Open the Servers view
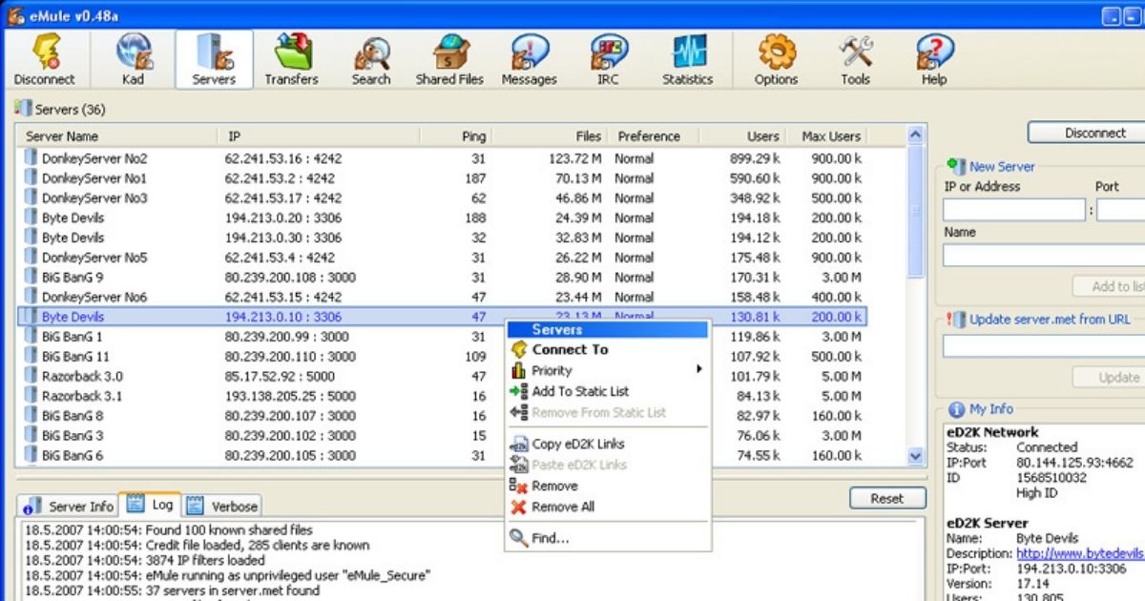1145x601 pixels. click(x=213, y=57)
